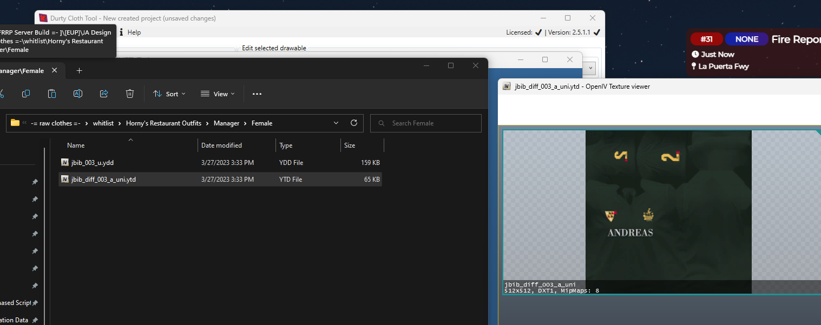Click the Paste icon in Explorer toolbar

point(52,94)
